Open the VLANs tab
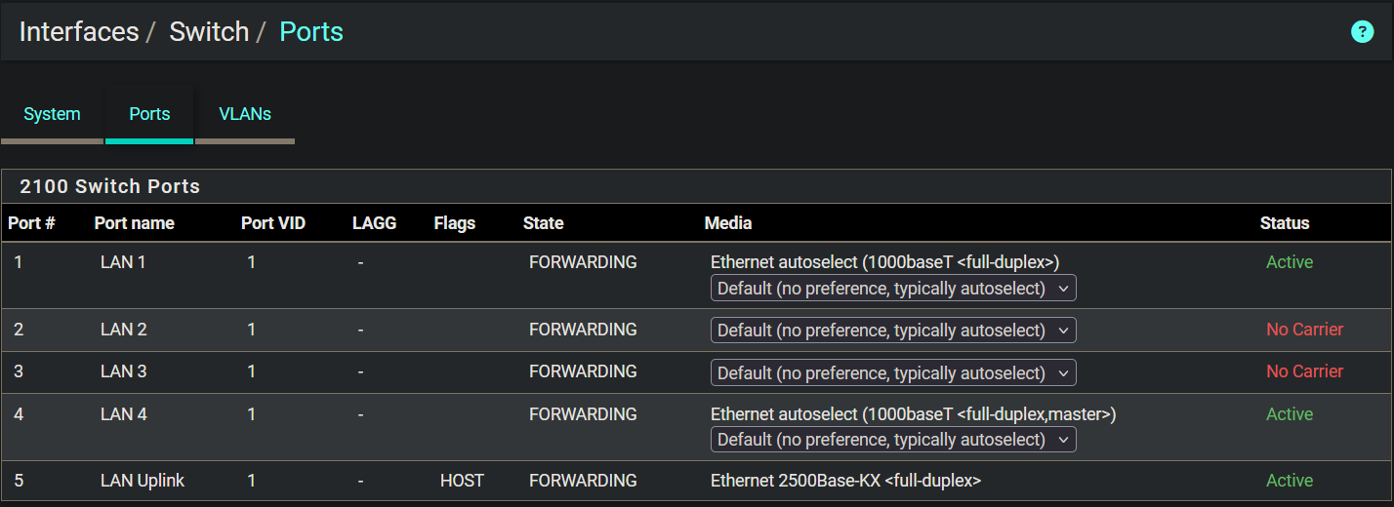The height and width of the screenshot is (507, 1394). [x=245, y=114]
